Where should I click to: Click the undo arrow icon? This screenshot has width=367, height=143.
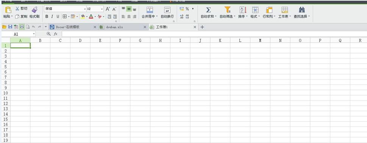coord(34,27)
